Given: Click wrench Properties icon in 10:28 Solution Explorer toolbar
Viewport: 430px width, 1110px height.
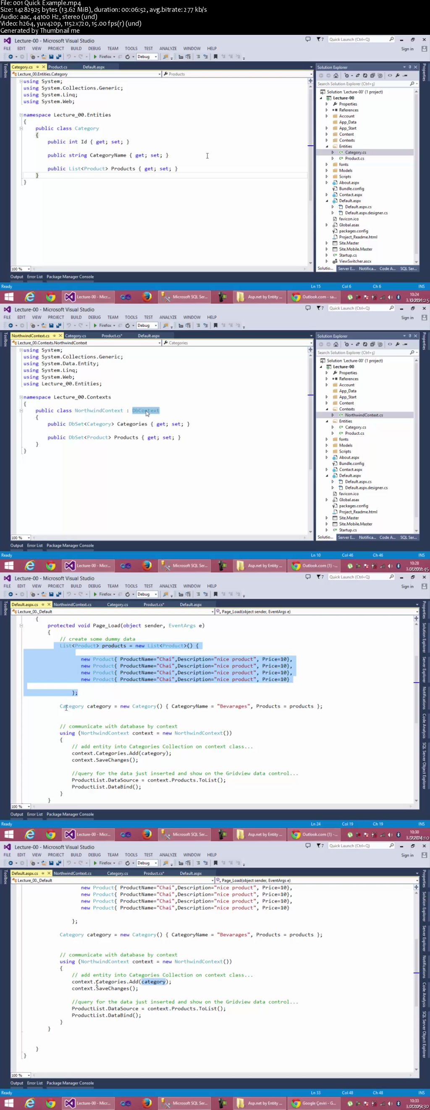Looking at the screenshot, I should (397, 344).
